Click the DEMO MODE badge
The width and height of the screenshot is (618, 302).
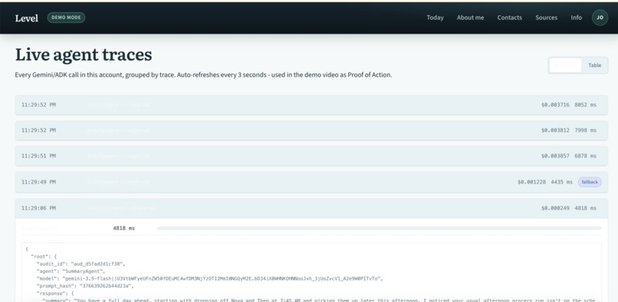tap(66, 18)
